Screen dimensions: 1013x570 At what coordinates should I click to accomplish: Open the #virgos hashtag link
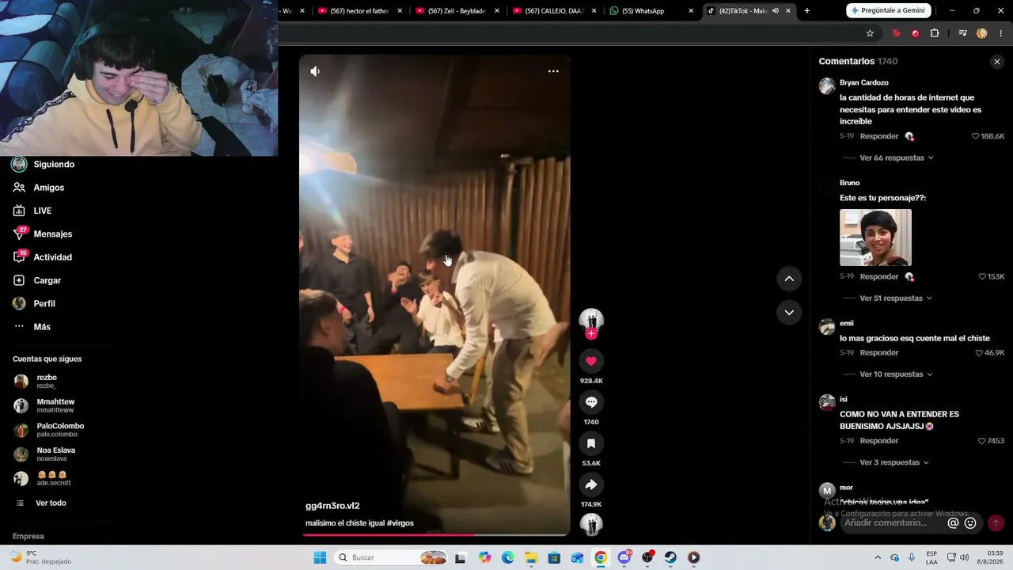(400, 523)
